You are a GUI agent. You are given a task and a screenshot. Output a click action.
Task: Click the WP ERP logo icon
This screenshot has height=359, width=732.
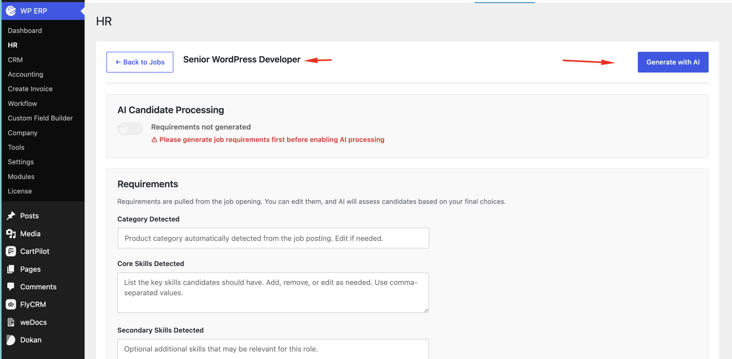[x=11, y=11]
